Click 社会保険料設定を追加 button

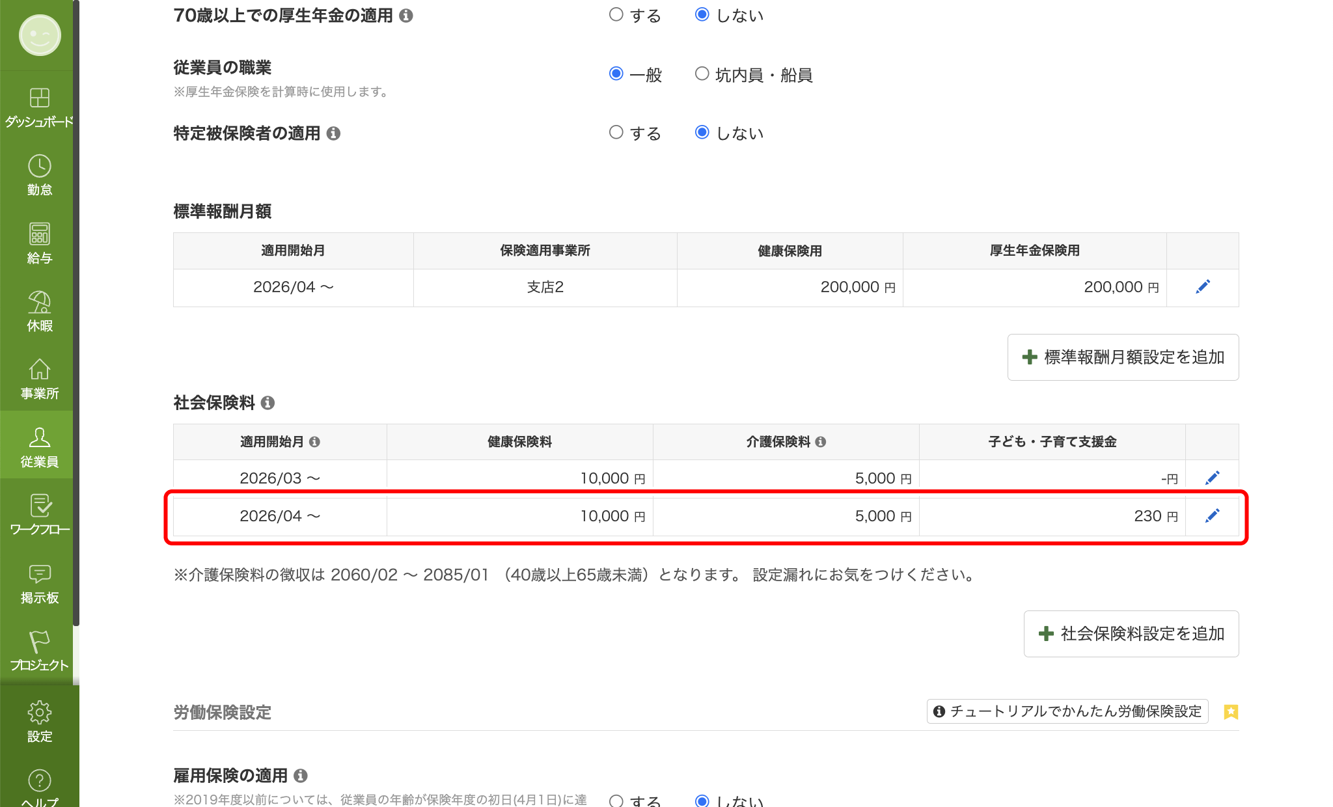click(x=1131, y=634)
